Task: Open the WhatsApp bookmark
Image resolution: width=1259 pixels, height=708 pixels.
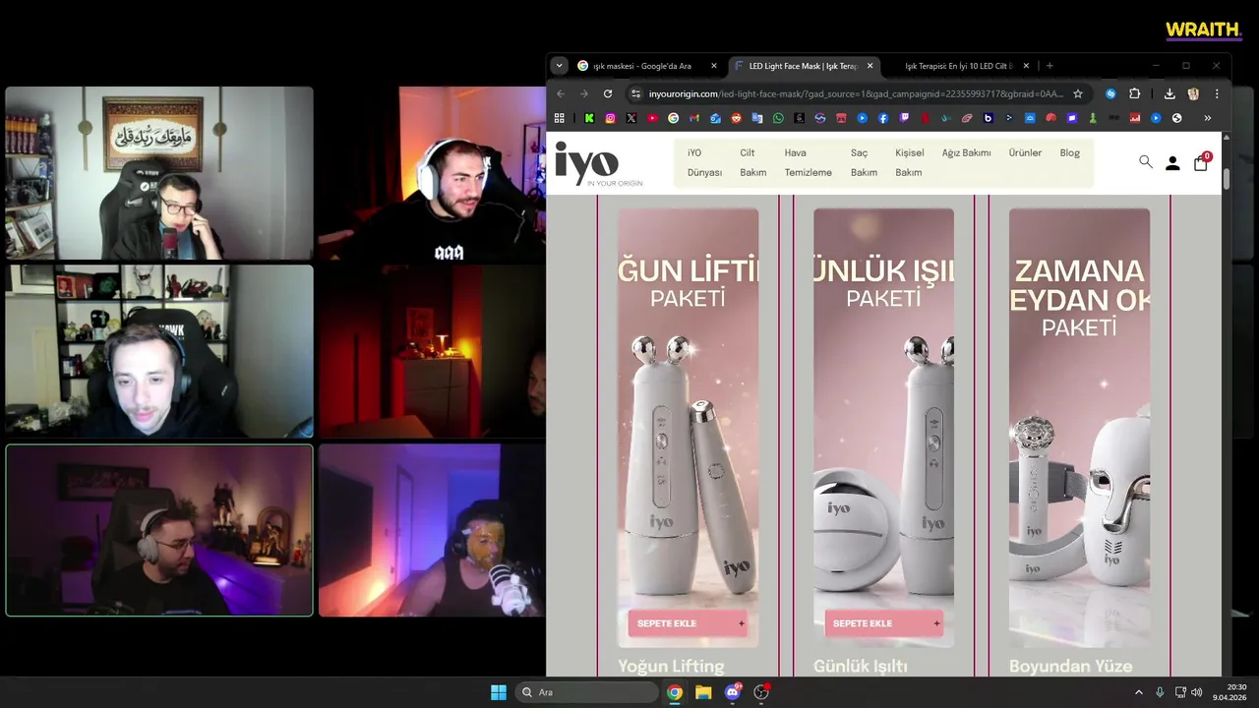Action: [x=778, y=118]
